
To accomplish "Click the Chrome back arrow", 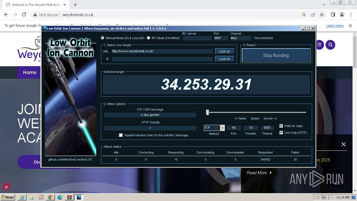I will pos(6,15).
